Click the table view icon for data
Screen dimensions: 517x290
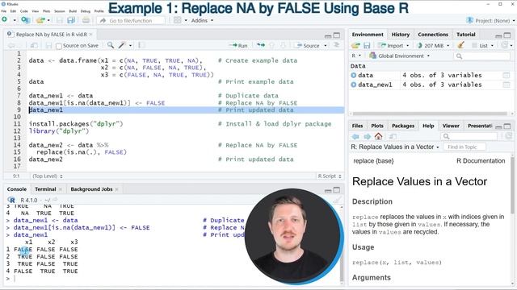coord(506,75)
